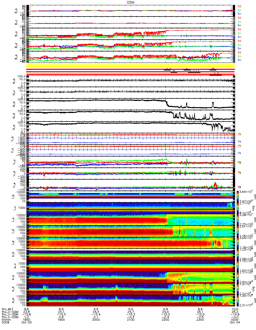Click the 0000 time tick label
Viewport: 256px width, 330px height.
tap(234, 320)
